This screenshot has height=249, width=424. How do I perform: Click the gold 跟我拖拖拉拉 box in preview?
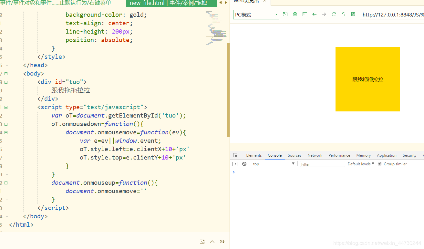(368, 79)
